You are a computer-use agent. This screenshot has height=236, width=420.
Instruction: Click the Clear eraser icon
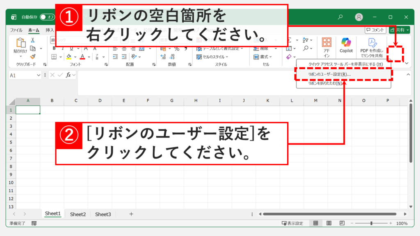289,57
